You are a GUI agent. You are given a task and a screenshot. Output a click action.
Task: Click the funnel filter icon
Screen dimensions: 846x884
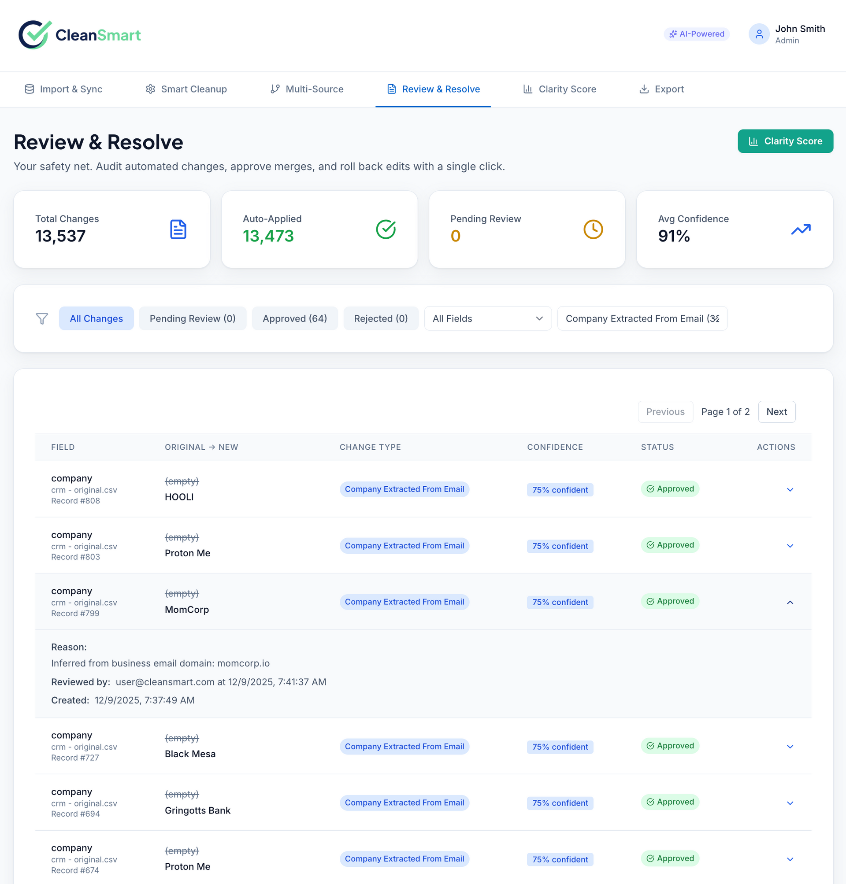(41, 319)
